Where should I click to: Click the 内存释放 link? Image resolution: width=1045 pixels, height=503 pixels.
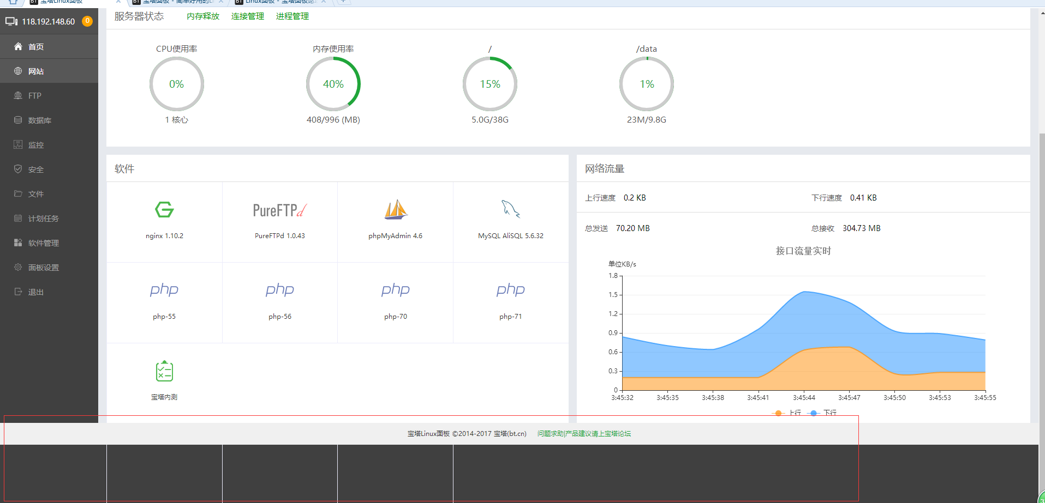click(203, 16)
